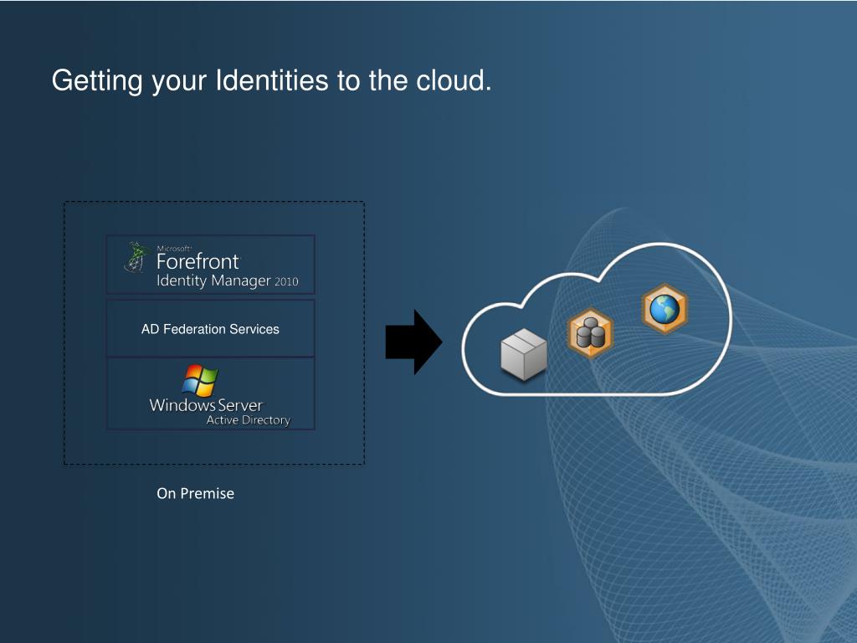Click the slide title Getting your Identities
857x643 pixels.
pyautogui.click(x=272, y=81)
